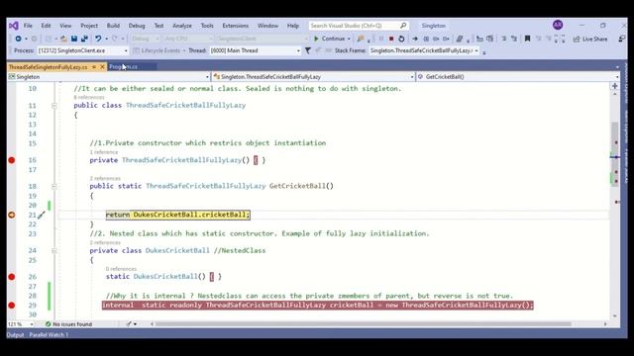The height and width of the screenshot is (356, 634).
Task: Click the search magnifier icon
Action: (403, 26)
